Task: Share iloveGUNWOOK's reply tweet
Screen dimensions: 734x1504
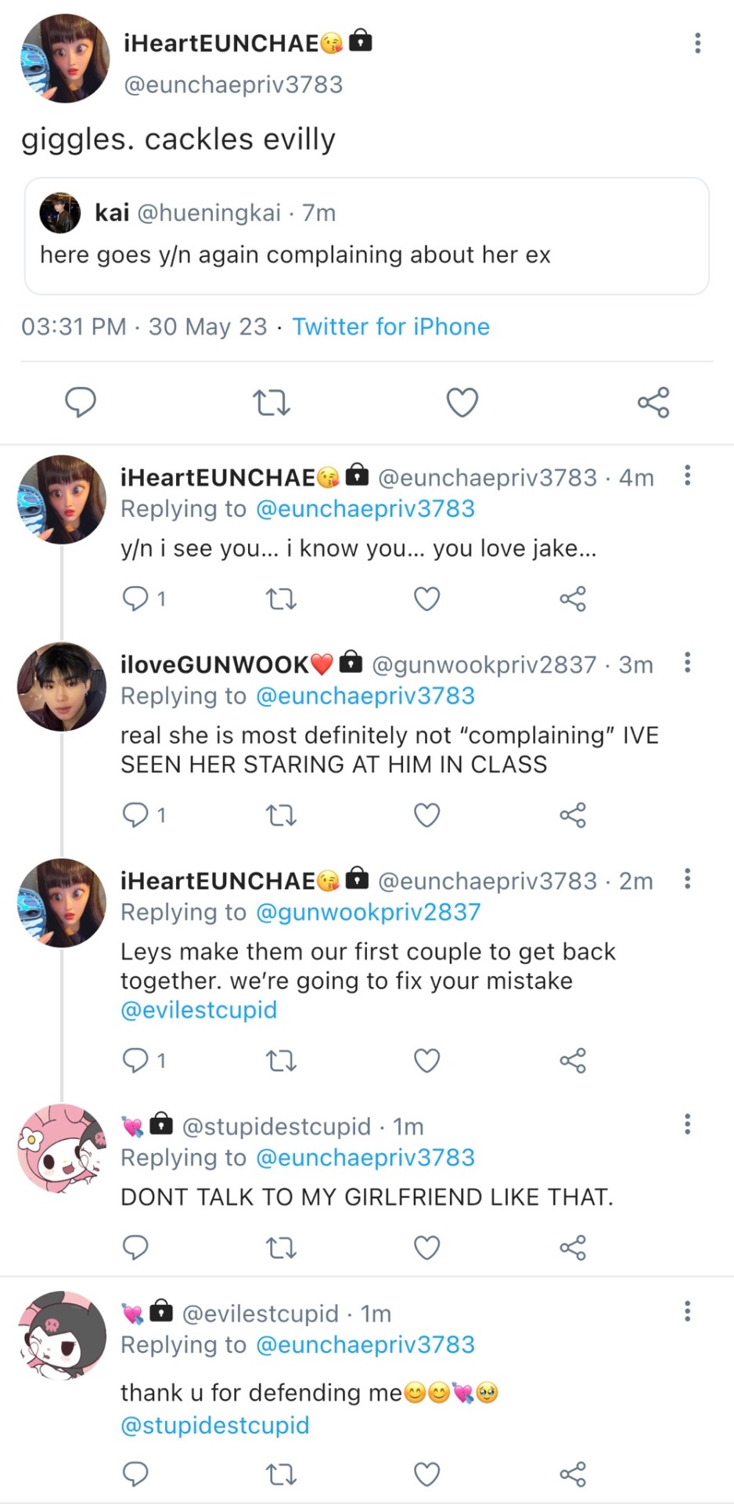Action: tap(573, 815)
